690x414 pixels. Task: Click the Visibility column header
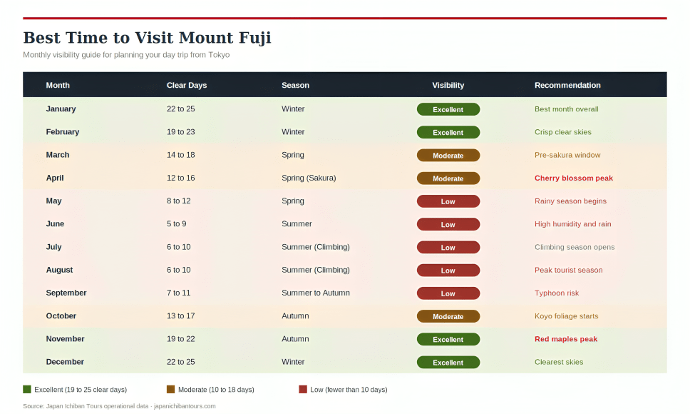pos(448,85)
